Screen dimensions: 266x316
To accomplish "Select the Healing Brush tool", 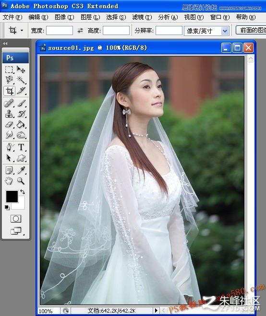I will click(9, 104).
